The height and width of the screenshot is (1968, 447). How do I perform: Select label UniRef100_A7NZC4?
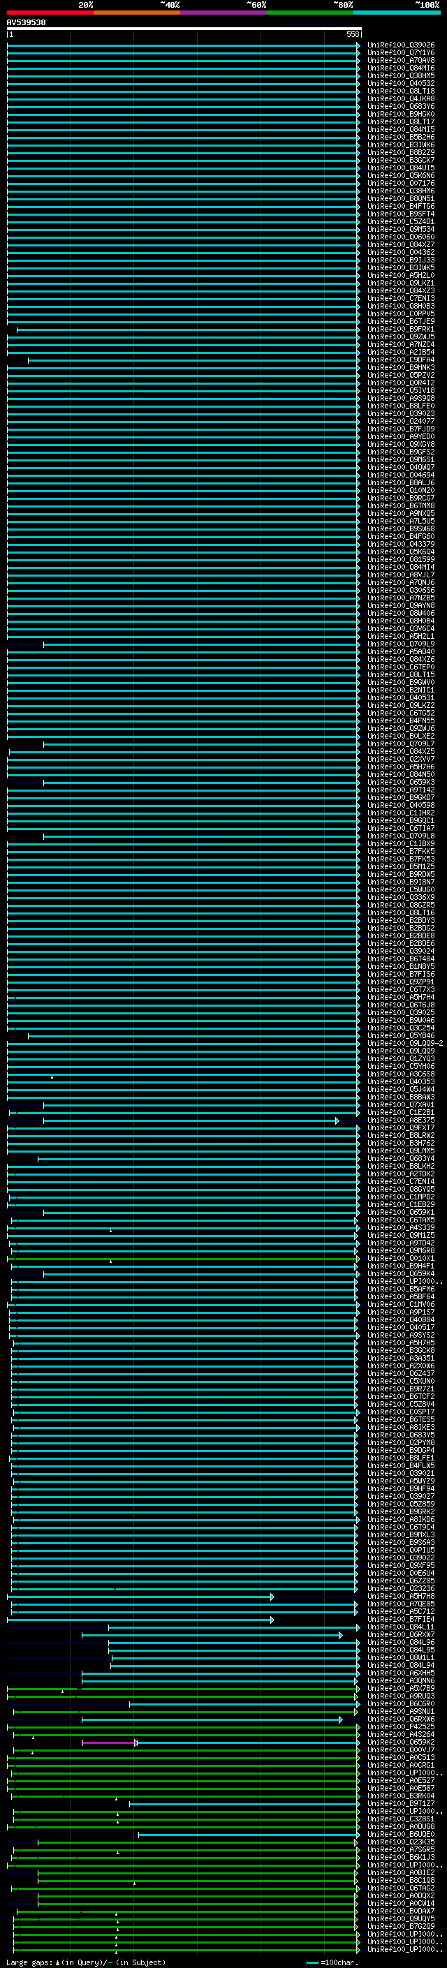[401, 345]
